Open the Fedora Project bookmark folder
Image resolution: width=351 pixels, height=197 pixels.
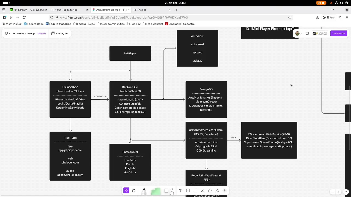[84, 24]
